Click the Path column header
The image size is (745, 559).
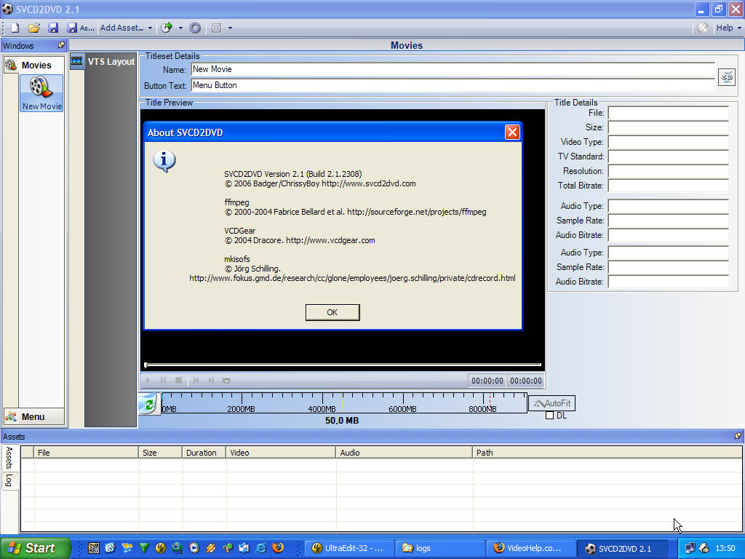607,453
